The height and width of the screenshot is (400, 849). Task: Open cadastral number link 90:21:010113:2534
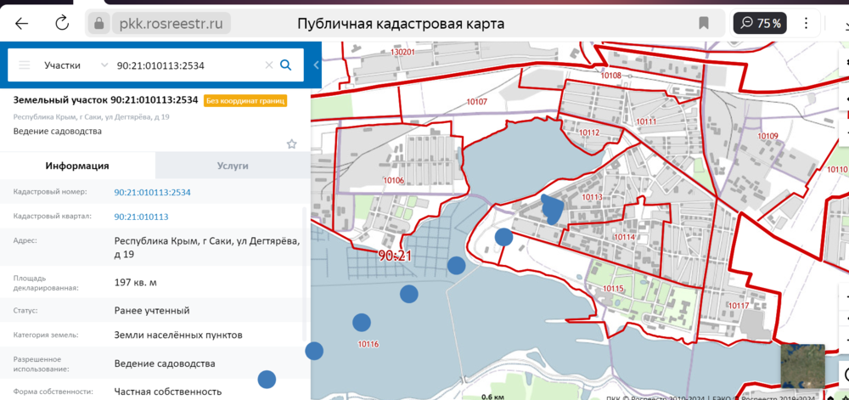tap(153, 192)
